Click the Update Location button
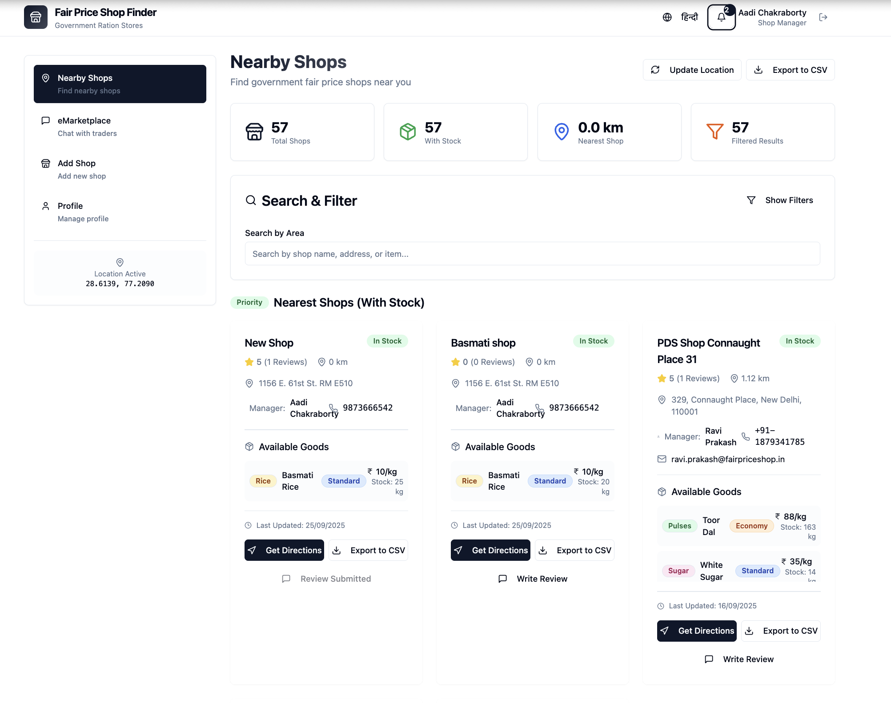The width and height of the screenshot is (891, 703). [x=692, y=70]
